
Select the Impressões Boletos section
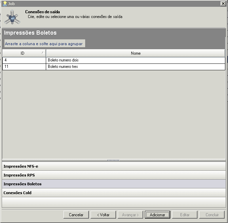tap(114, 184)
